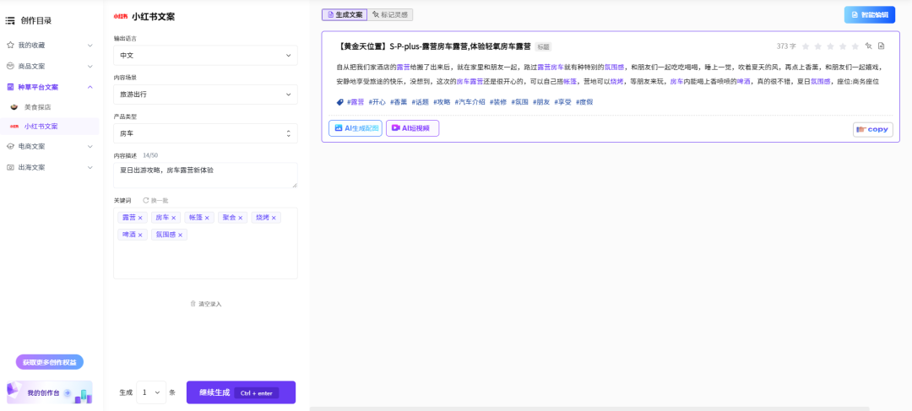
Task: Click the 创作目录 list icon
Action: click(10, 21)
